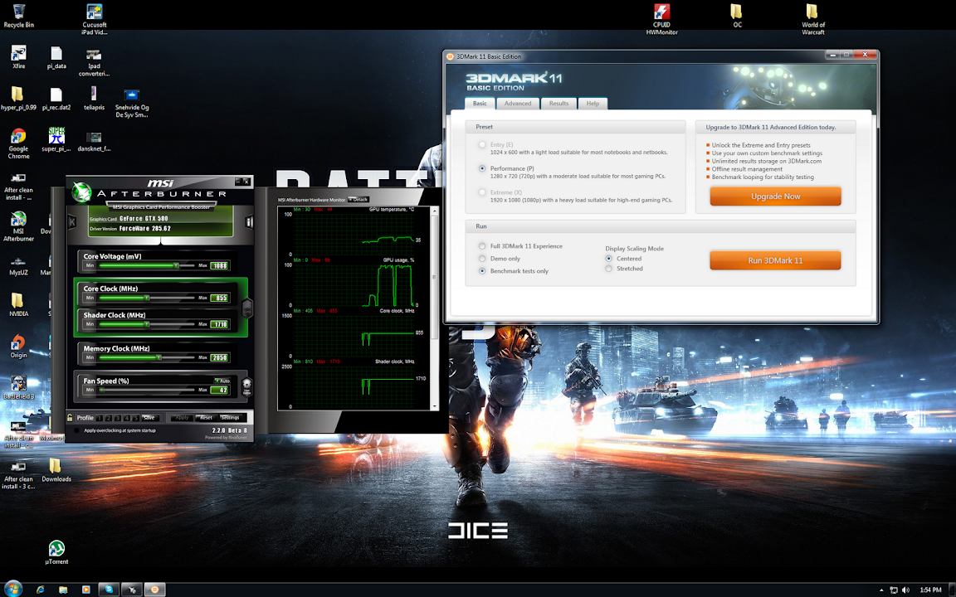The image size is (956, 597).
Task: Open the Google Chrome desktop shortcut
Action: [18, 143]
